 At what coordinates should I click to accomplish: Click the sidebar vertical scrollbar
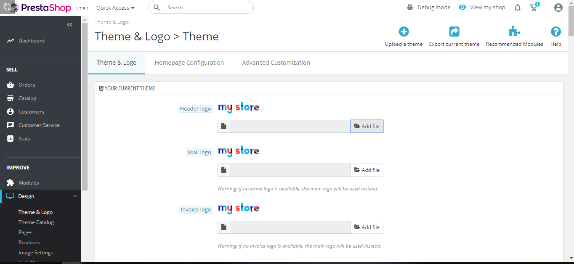coord(85,107)
